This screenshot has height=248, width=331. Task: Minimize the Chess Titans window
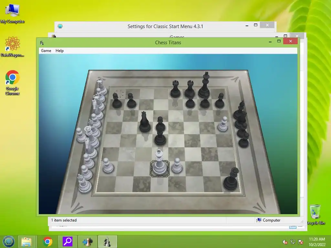coord(270,42)
